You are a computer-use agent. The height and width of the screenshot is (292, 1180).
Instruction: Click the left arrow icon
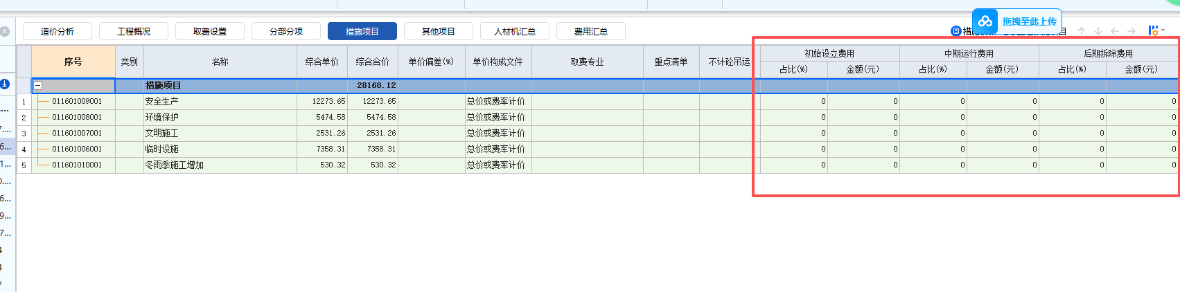click(1115, 31)
